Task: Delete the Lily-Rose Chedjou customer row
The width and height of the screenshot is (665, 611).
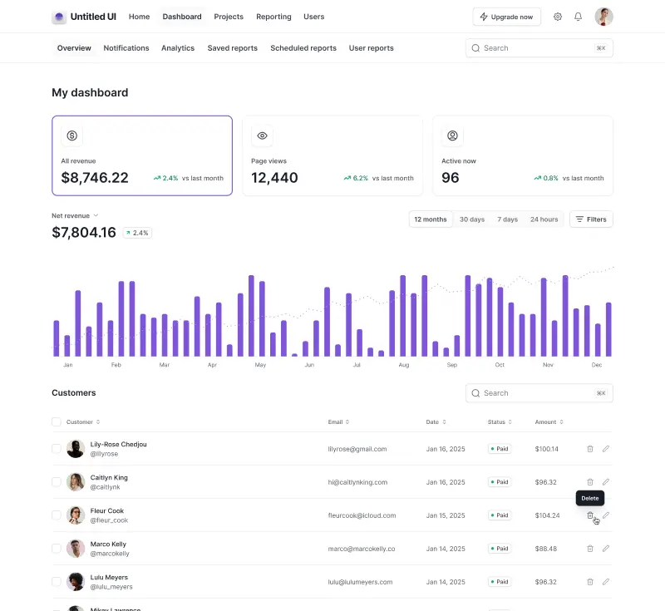Action: (590, 448)
